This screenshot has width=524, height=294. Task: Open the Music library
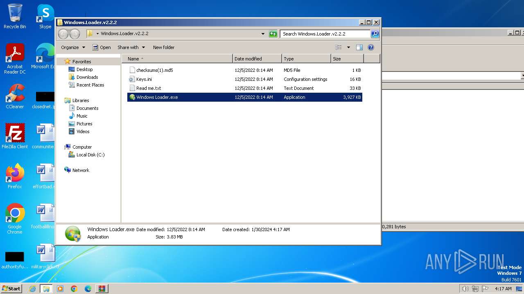click(82, 116)
